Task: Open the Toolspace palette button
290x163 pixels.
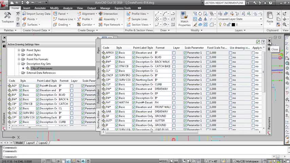Action: (7, 17)
